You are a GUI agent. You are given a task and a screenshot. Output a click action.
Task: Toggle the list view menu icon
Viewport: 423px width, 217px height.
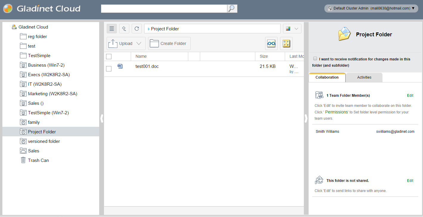tap(112, 29)
